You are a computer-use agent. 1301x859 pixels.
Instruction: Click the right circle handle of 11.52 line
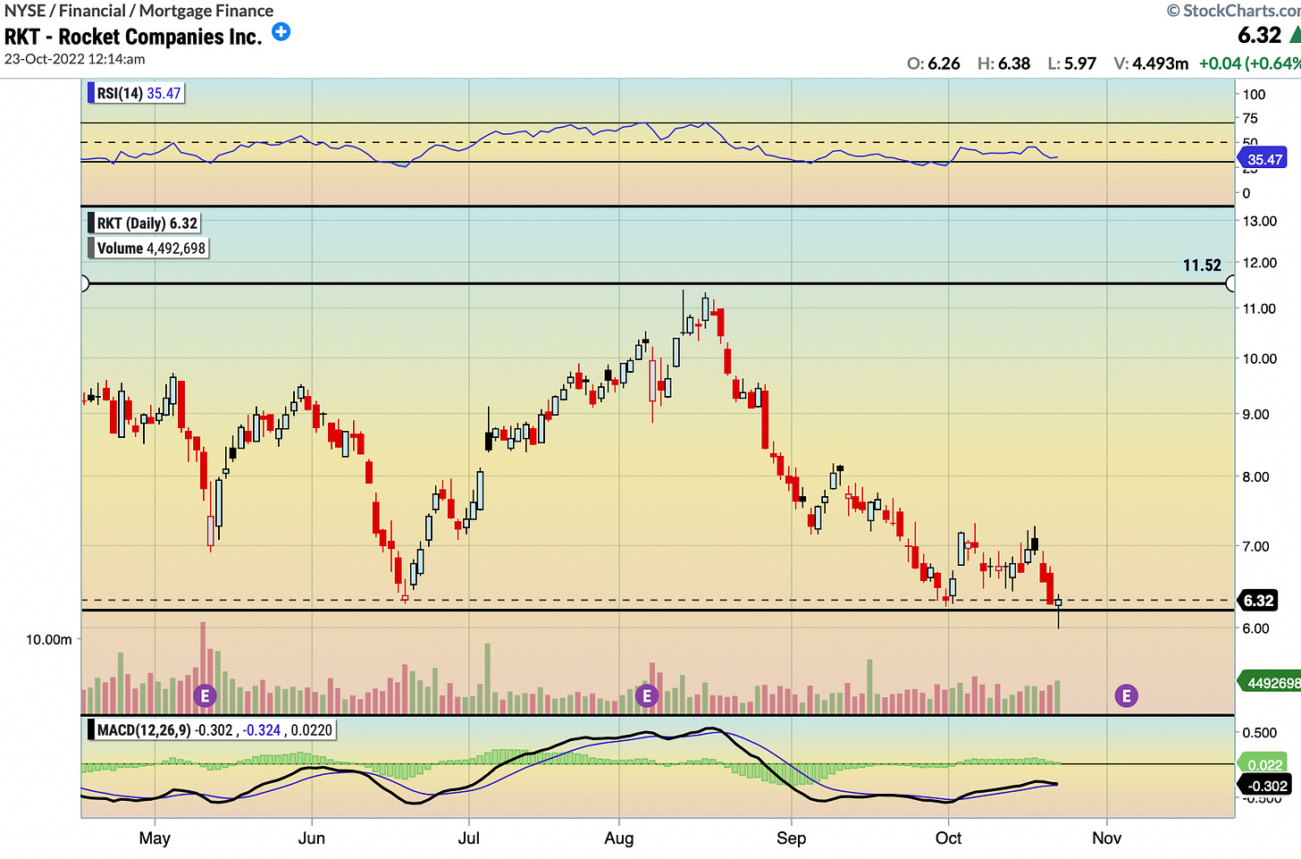(1231, 283)
